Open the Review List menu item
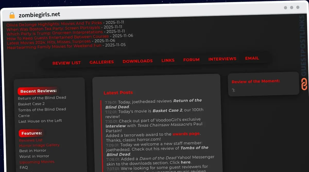This screenshot has width=309, height=172. coord(66,63)
